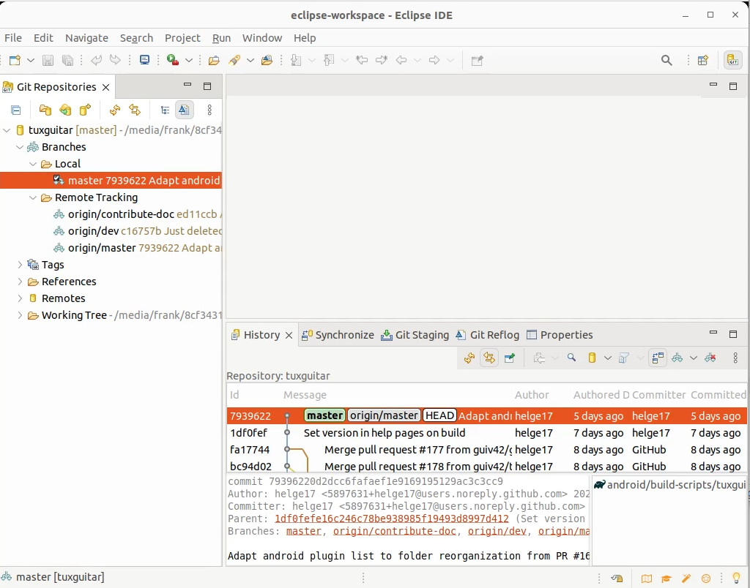Collapse all nodes in Git Repositories
This screenshot has width=750, height=588.
click(16, 110)
